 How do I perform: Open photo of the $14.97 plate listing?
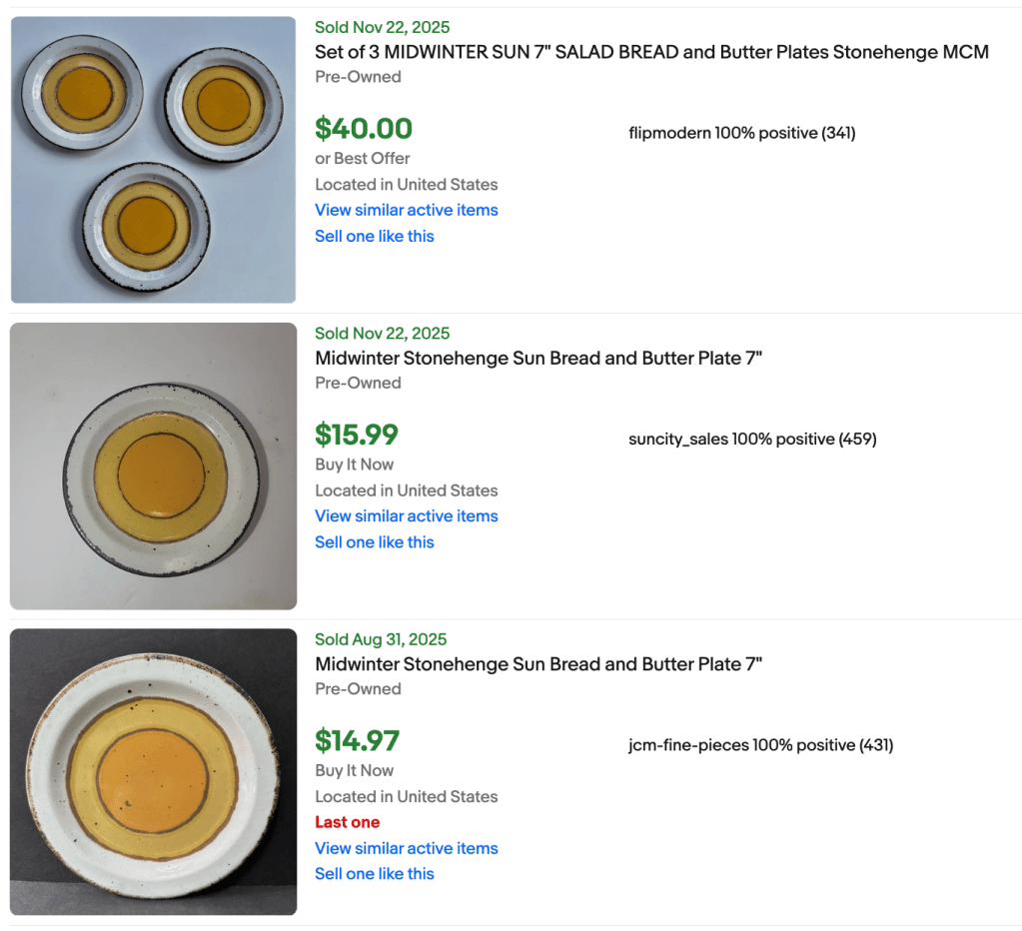coord(153,771)
